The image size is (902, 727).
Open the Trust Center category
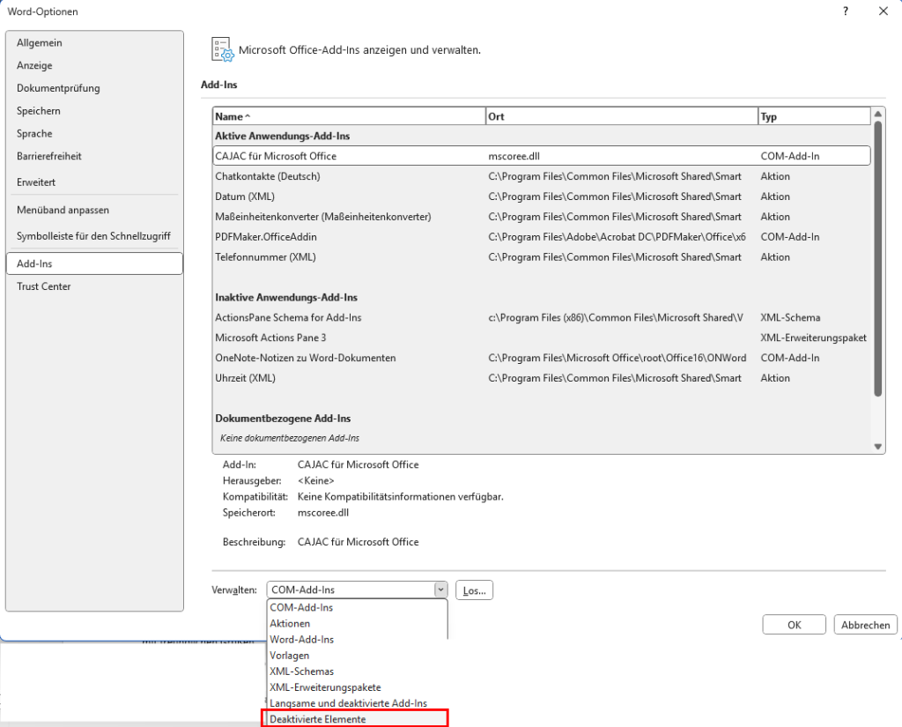(x=44, y=286)
